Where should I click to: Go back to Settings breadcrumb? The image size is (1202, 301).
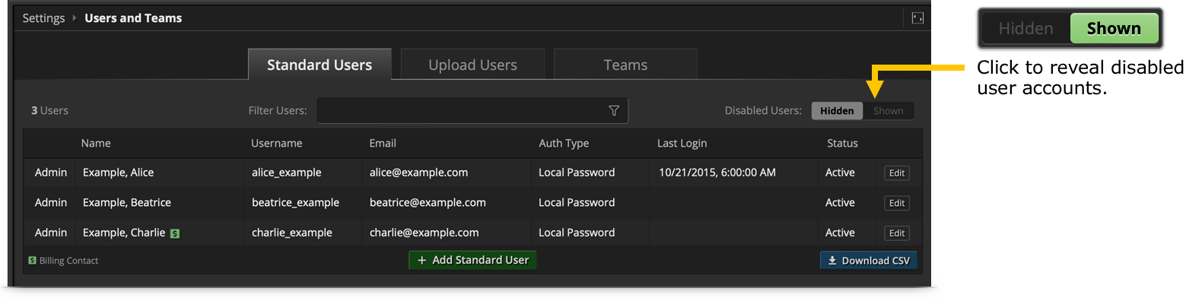click(43, 18)
